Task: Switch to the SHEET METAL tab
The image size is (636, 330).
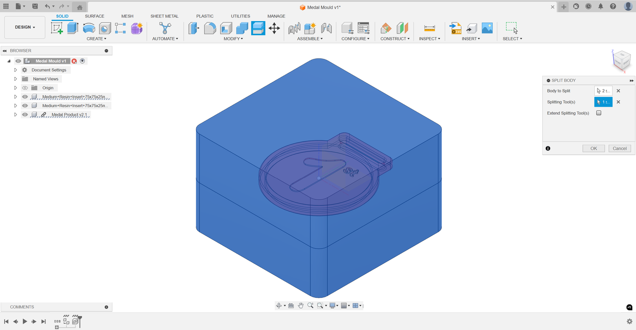Action: [x=165, y=16]
